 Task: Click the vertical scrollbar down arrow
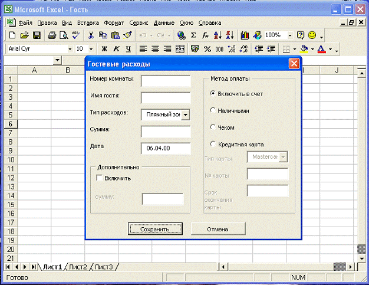(x=362, y=258)
